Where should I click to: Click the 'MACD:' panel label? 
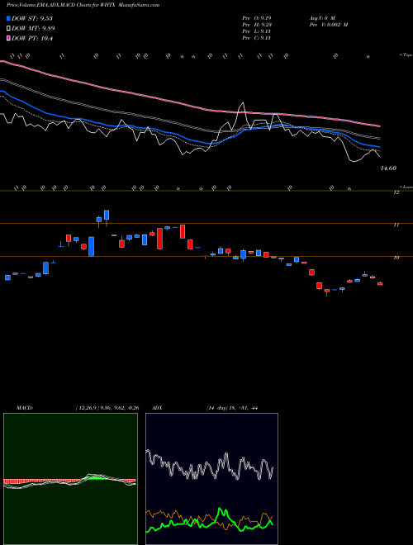[x=25, y=408]
